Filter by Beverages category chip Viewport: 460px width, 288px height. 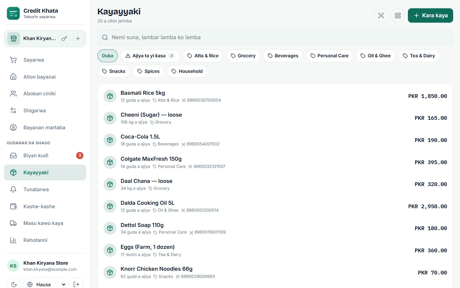tap(283, 56)
